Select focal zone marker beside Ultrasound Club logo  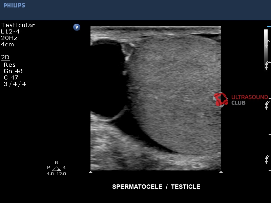tap(267, 105)
